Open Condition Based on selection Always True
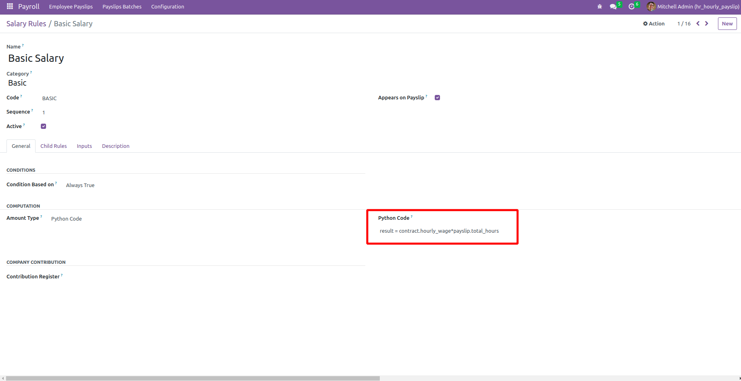741x381 pixels. (80, 185)
